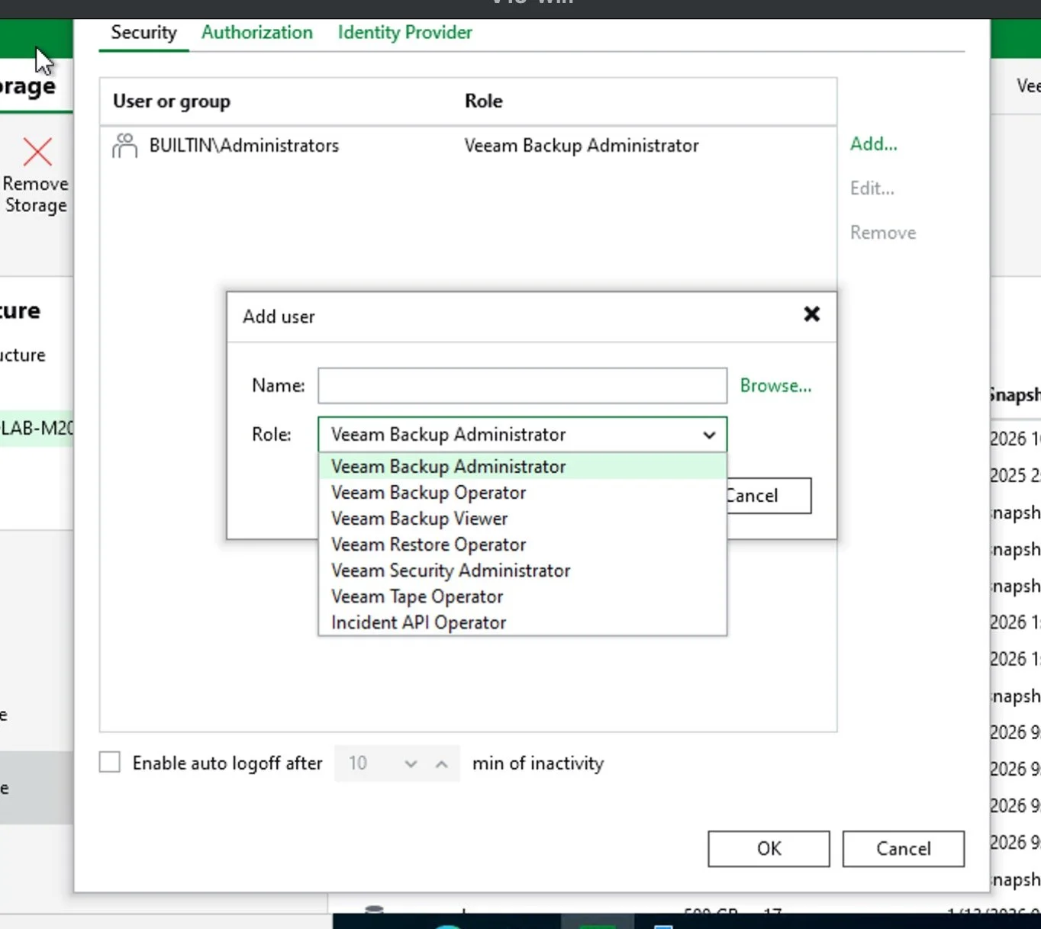Click the red Remove Storage icon

point(37,152)
